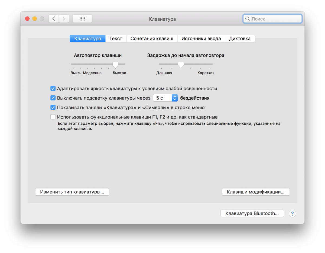Toggle Адаптировать яркость клавиатуры checkbox
The width and height of the screenshot is (325, 253).
[x=53, y=88]
